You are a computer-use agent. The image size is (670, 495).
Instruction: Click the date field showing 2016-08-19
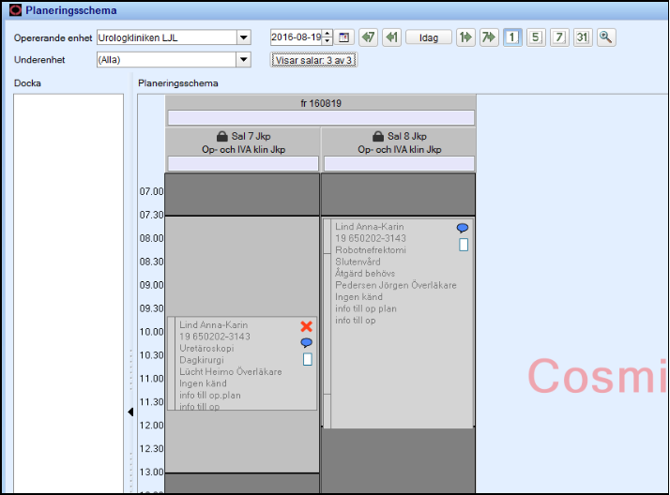point(296,37)
